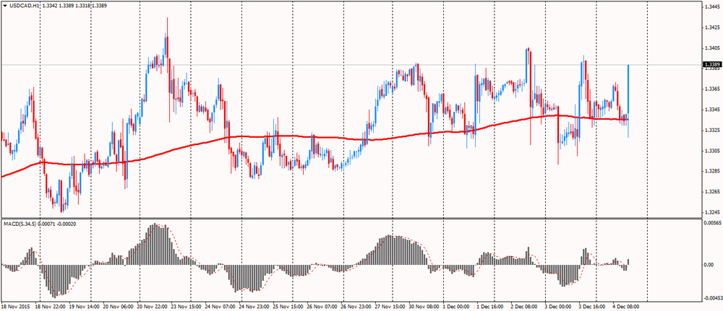
Task: Click the 3 Dec 00:00 time label
Action: 559,305
